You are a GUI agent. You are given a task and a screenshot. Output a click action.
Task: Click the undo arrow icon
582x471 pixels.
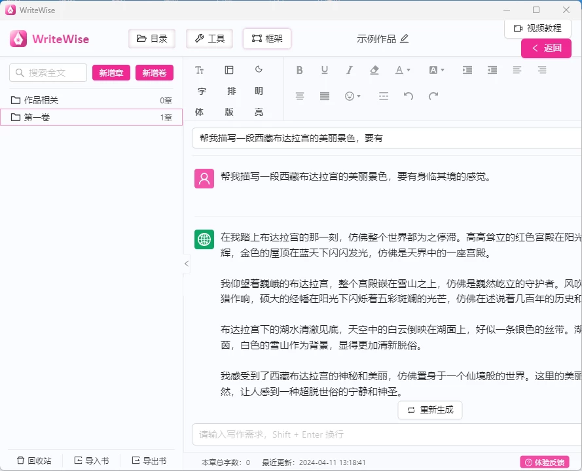click(409, 96)
